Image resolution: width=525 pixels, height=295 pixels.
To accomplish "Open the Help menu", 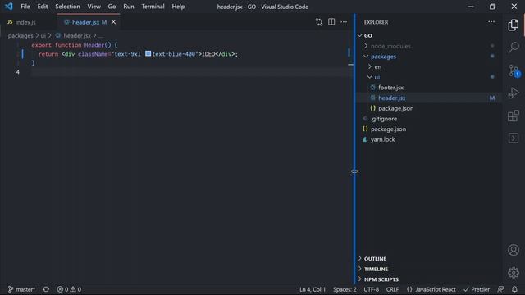I will coord(178,7).
